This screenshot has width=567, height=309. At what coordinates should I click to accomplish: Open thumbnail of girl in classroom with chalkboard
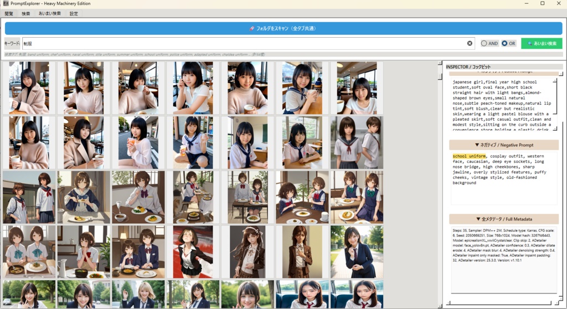248,142
